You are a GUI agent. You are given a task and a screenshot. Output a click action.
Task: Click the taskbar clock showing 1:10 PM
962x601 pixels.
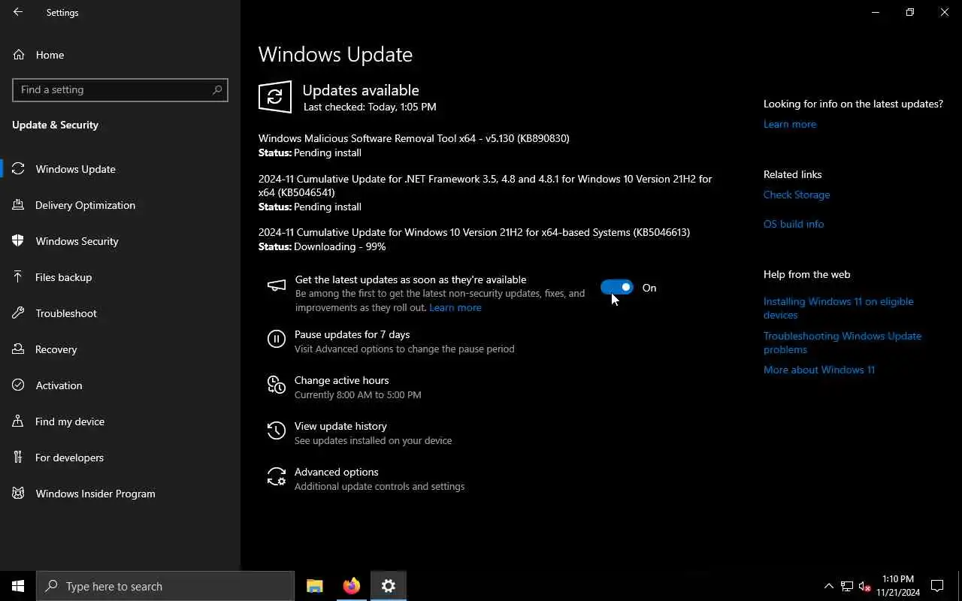898,586
